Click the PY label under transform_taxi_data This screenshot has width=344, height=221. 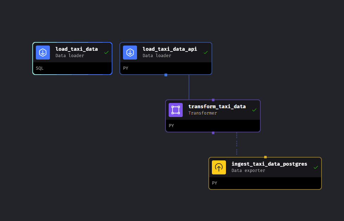171,125
